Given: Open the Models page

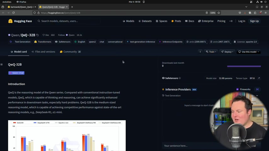Looking at the screenshot, I should pos(128,21).
